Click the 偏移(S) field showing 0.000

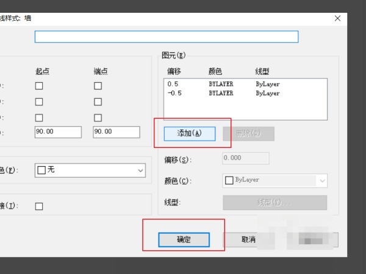pyautogui.click(x=245, y=159)
